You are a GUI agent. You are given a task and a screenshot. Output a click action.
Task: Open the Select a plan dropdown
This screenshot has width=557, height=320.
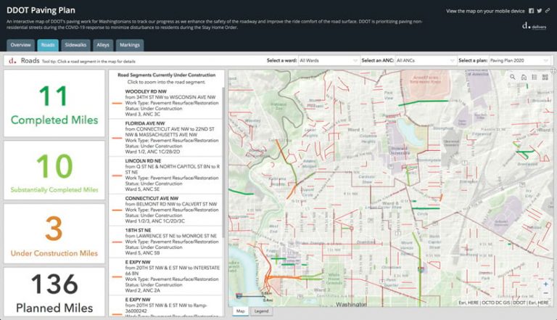tap(519, 60)
